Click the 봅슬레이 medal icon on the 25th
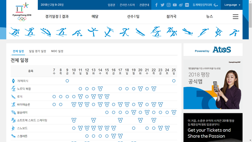The height and width of the screenshot is (142, 252). click(x=174, y=112)
